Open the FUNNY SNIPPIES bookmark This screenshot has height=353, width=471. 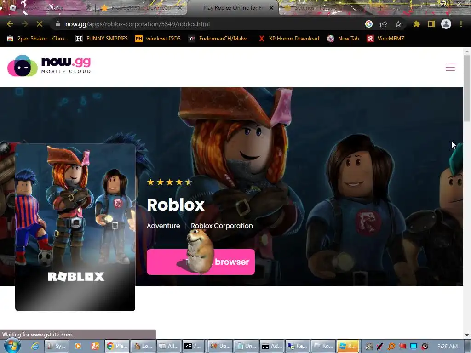coord(102,39)
